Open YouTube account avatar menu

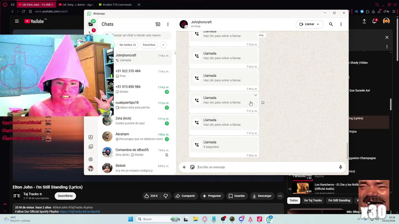(386, 21)
